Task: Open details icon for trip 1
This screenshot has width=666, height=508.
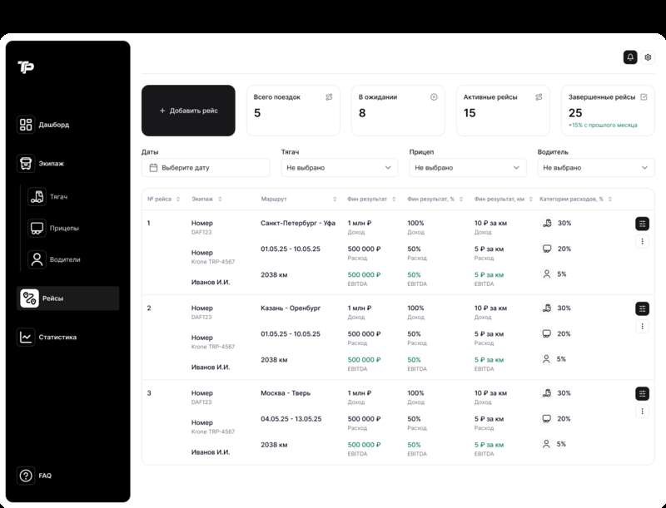Action: point(642,224)
